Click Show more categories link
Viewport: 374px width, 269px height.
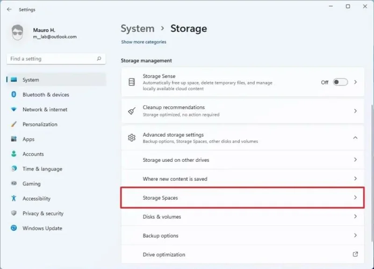pyautogui.click(x=144, y=42)
